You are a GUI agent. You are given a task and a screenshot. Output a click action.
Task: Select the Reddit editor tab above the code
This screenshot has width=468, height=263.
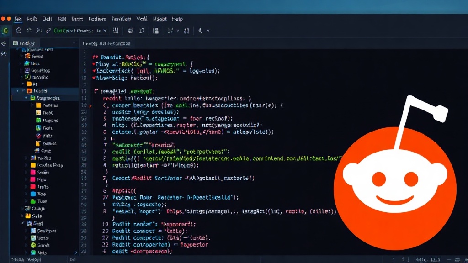point(106,43)
